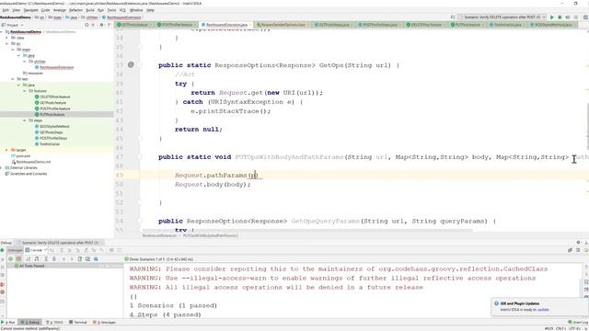The image size is (589, 331).
Task: Switch to the DELETEPost.feature editor tab
Action: tap(426, 25)
